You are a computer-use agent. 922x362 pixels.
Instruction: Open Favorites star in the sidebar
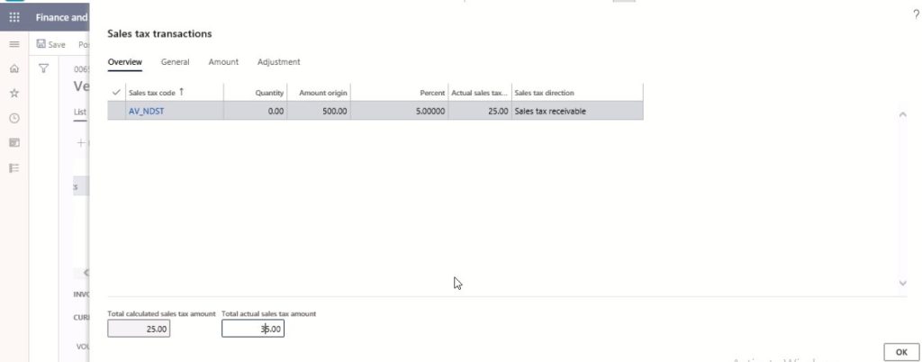pos(14,94)
